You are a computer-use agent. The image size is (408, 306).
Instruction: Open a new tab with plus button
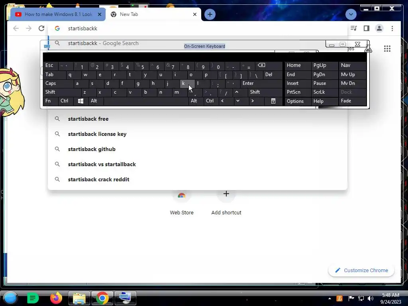[210, 14]
